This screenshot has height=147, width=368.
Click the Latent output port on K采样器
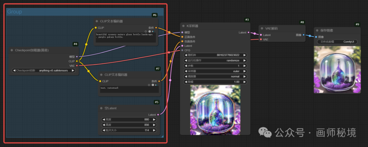pyautogui.click(x=248, y=32)
